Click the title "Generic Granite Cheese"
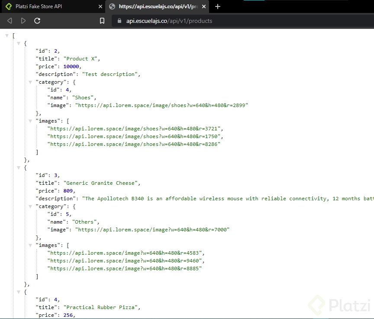The image size is (374, 319). point(100,183)
